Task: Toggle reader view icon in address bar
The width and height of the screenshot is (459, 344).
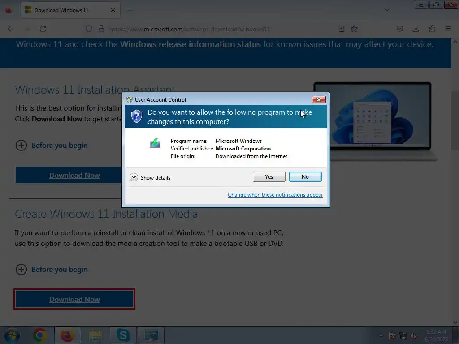Action: click(x=341, y=29)
